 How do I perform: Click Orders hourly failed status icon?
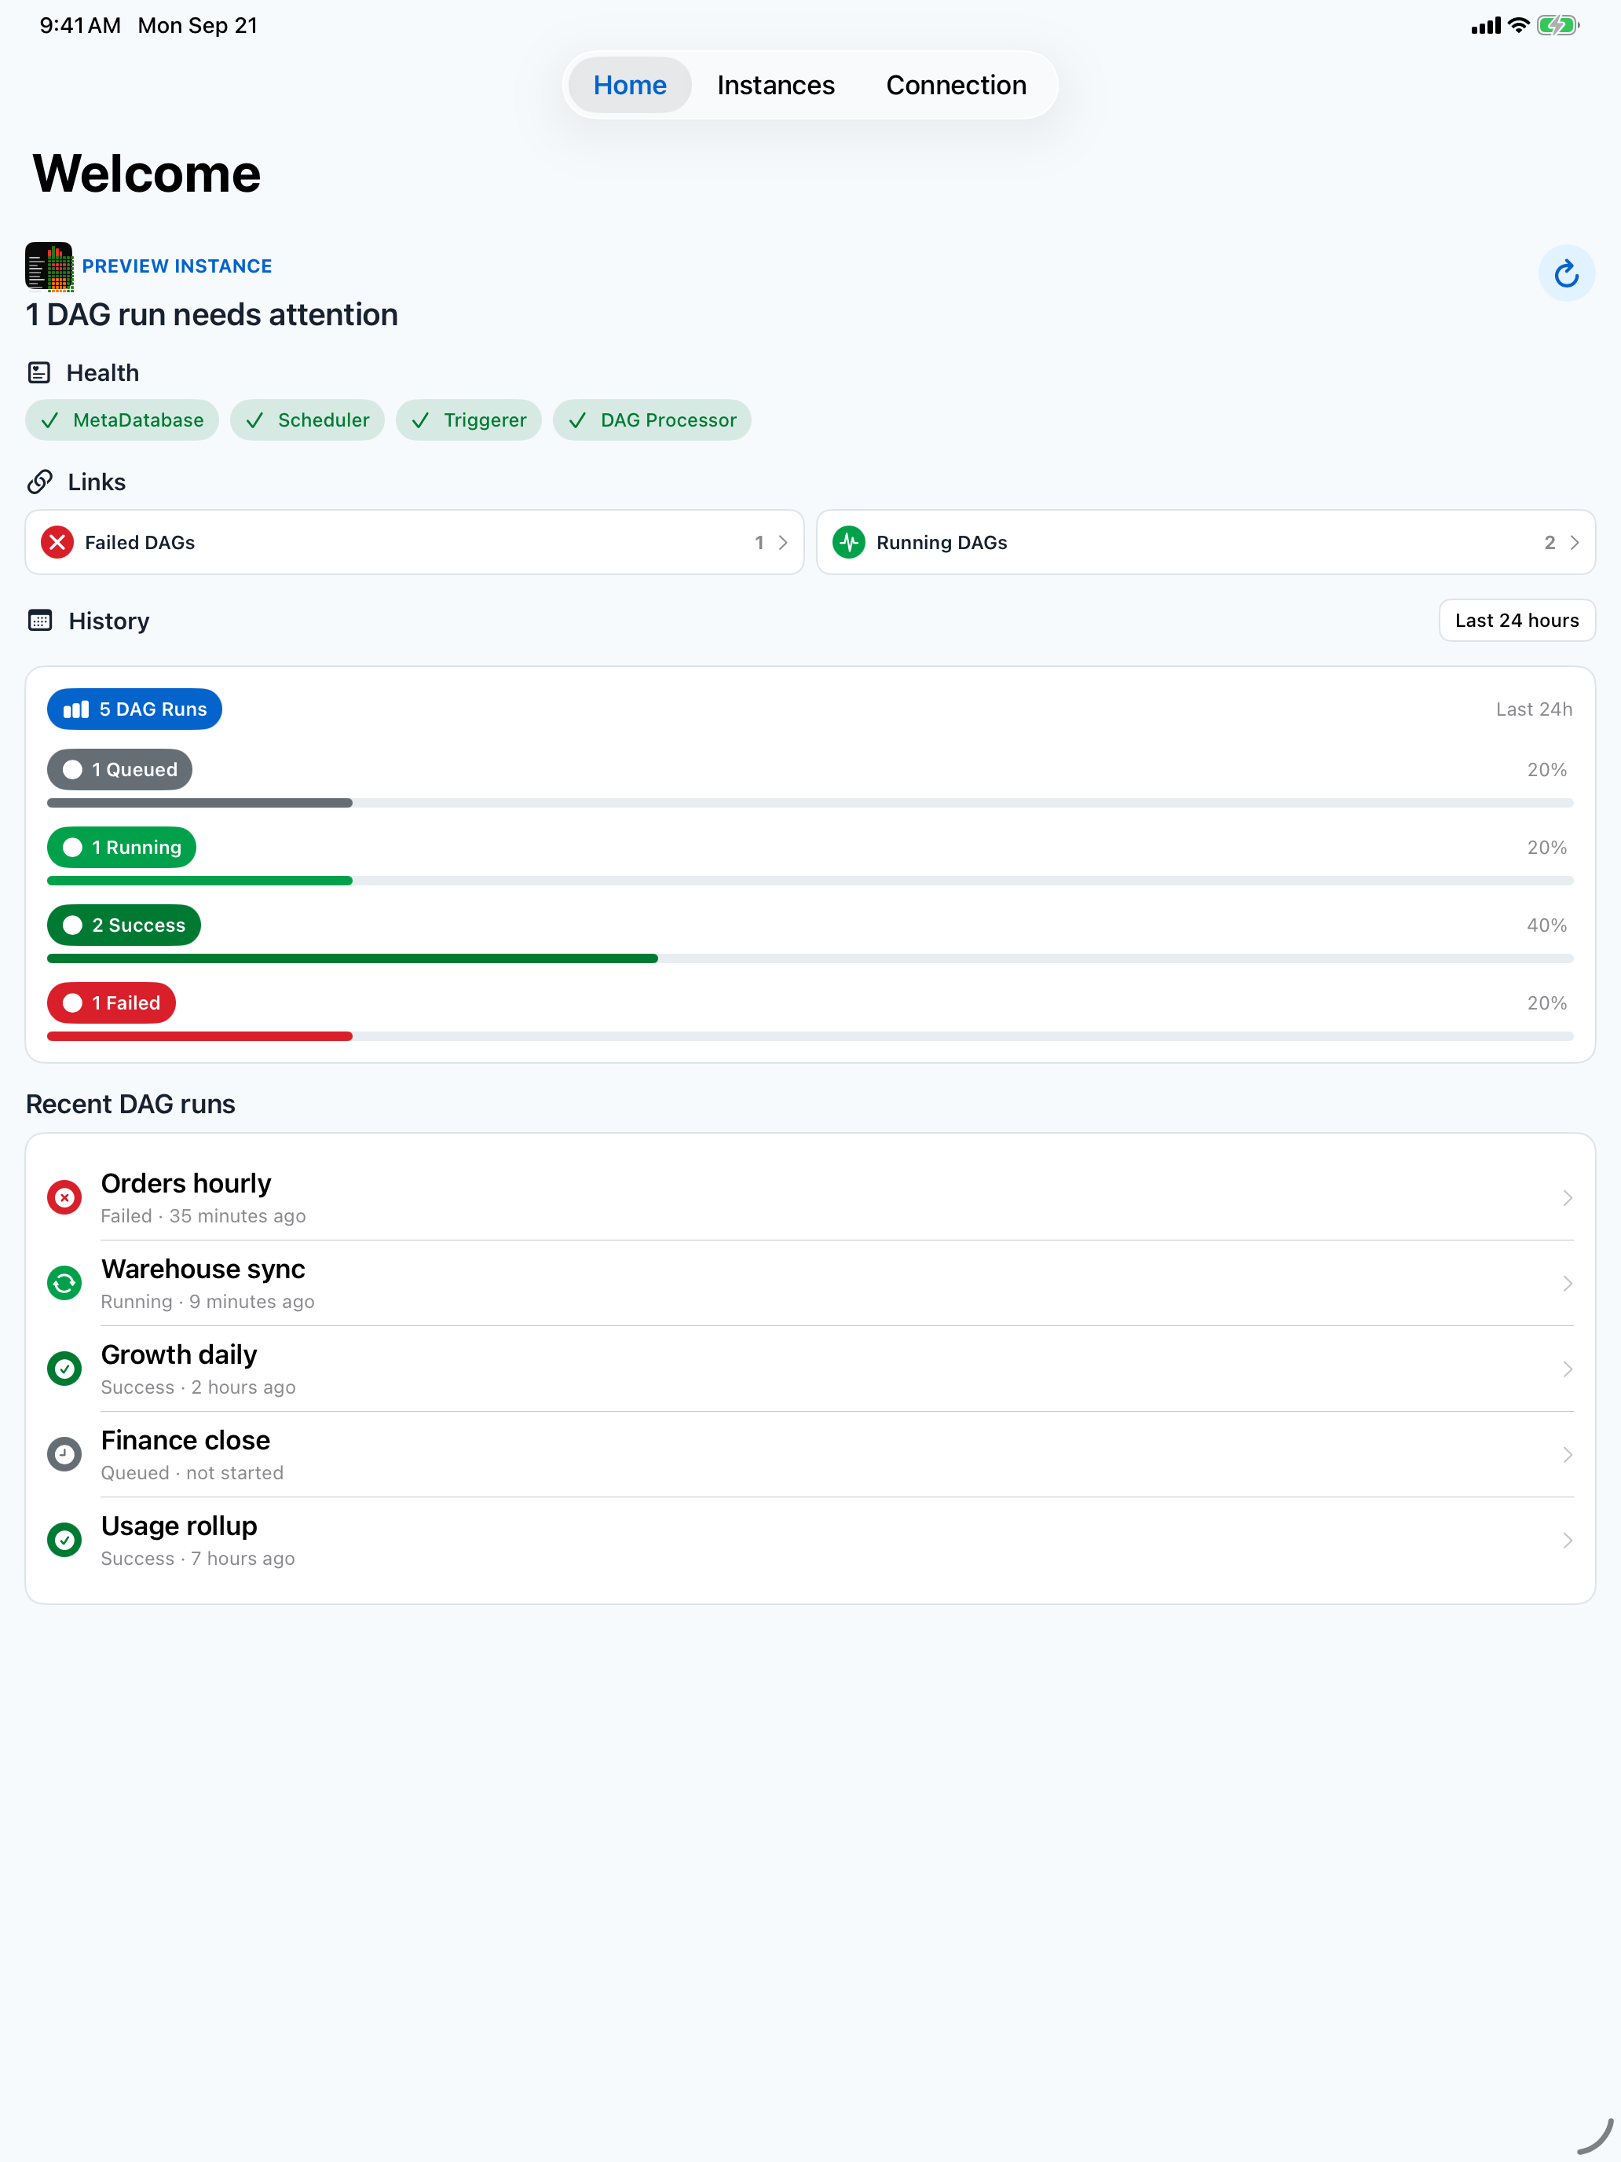[64, 1197]
